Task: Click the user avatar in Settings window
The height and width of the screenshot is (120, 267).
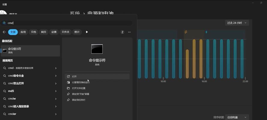Action: tap(3, 13)
